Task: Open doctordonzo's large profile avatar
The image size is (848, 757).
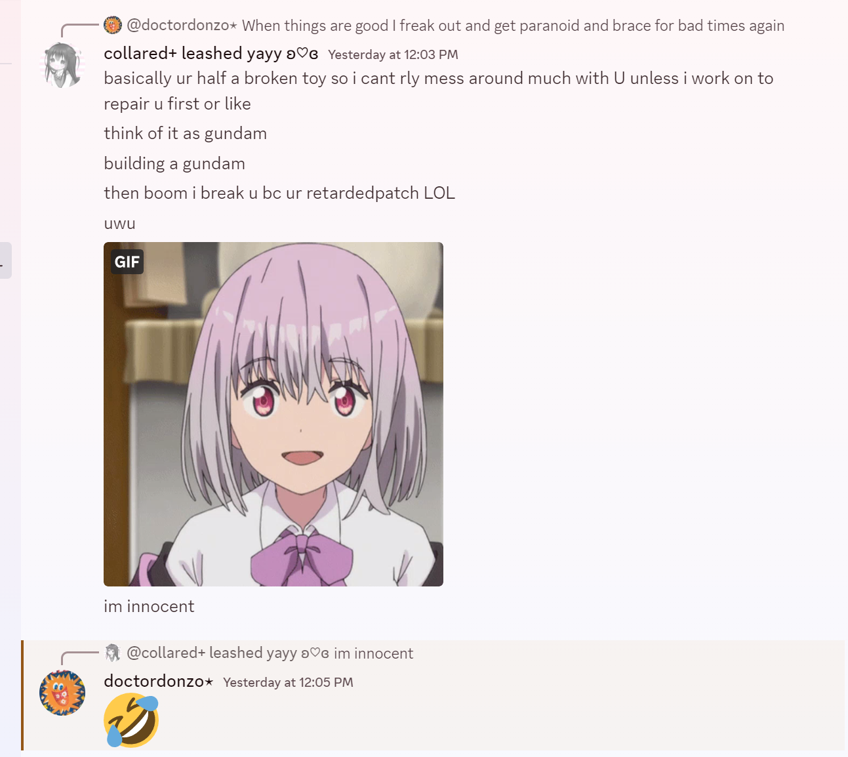Action: 62,693
